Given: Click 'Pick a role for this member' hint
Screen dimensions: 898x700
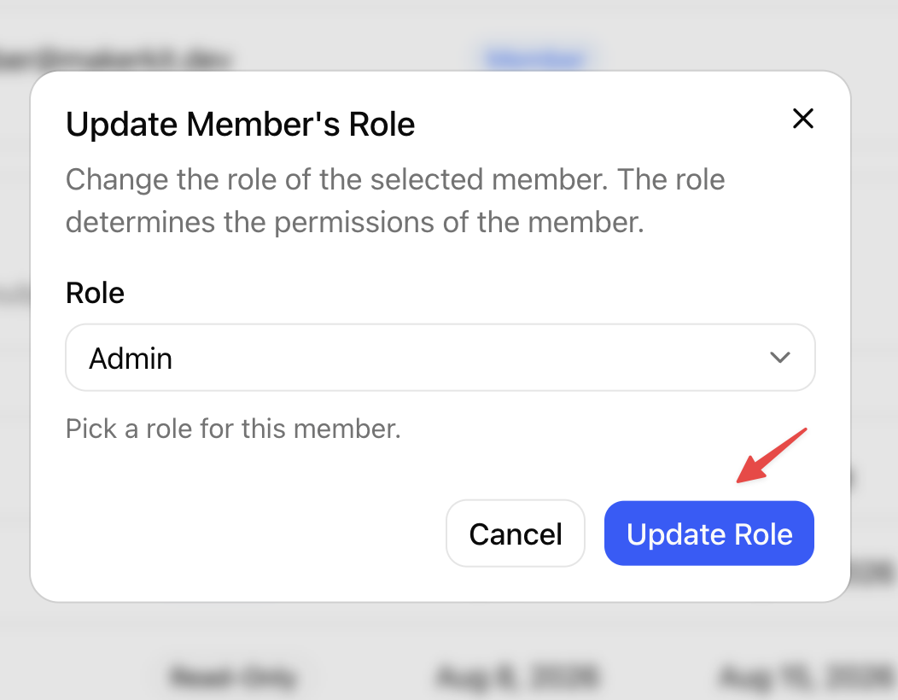Looking at the screenshot, I should coord(233,429).
